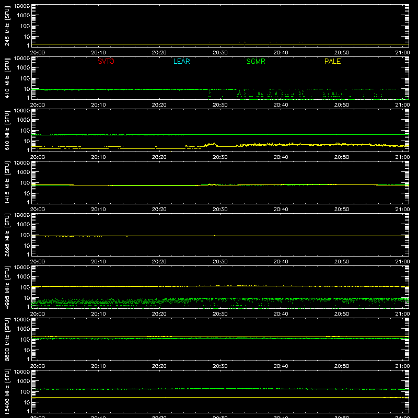The height and width of the screenshot is (418, 418).
Task: Click the 100 tick label on the 2695 MHz plot
Action: (25, 235)
